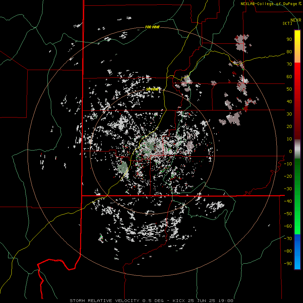Click the -50 knots scale value
This screenshot has height=303, width=303.
point(288,214)
